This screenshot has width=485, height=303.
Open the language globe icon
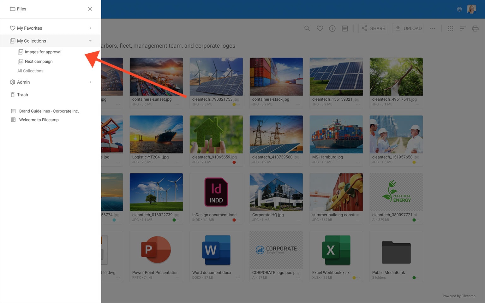click(459, 9)
